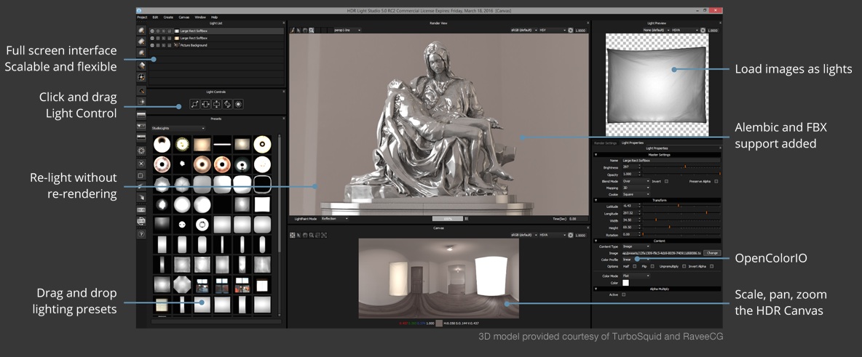This screenshot has width=862, height=357.
Task: Open the Cookie Square dropdown
Action: click(636, 194)
